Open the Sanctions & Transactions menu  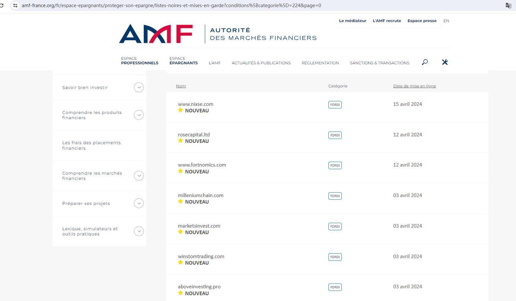(x=379, y=63)
